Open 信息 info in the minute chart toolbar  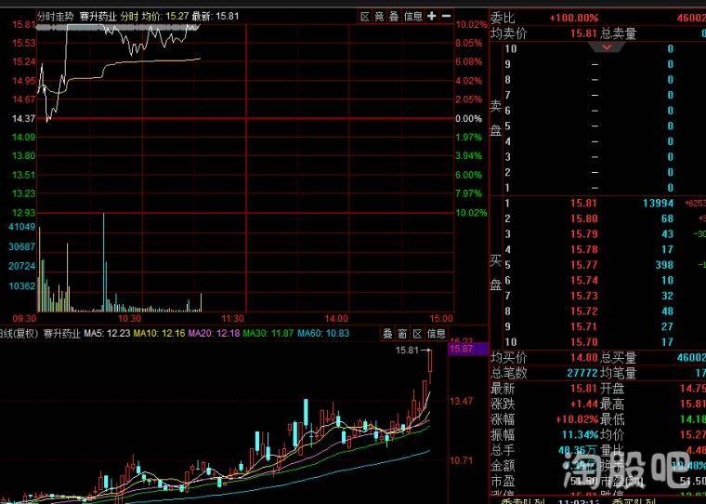[412, 17]
